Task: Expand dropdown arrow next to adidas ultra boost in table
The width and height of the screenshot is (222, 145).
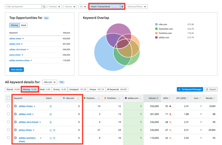Action: [40, 122]
